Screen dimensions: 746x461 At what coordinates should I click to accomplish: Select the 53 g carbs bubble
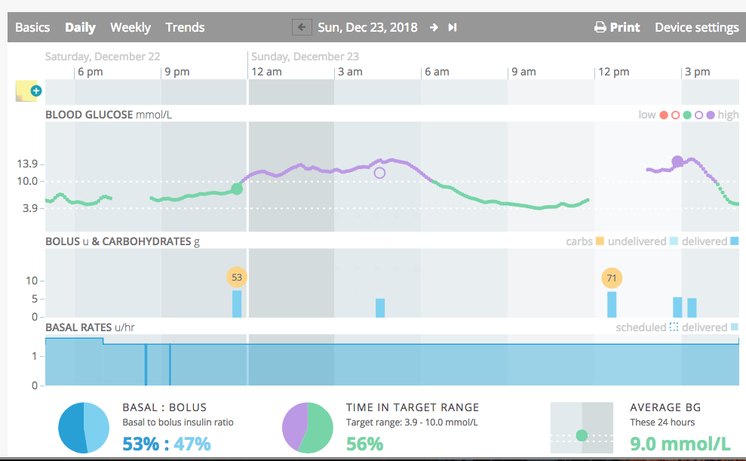(237, 278)
